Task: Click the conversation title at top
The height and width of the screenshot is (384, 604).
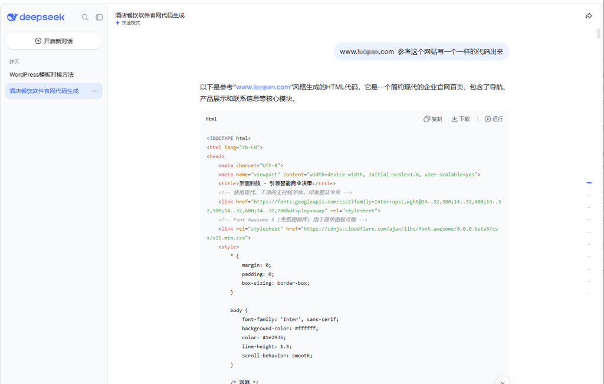Action: [x=150, y=15]
